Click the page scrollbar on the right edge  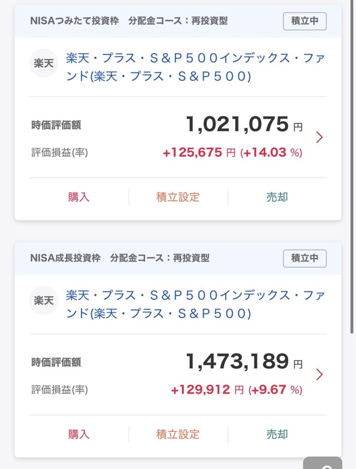(x=352, y=167)
